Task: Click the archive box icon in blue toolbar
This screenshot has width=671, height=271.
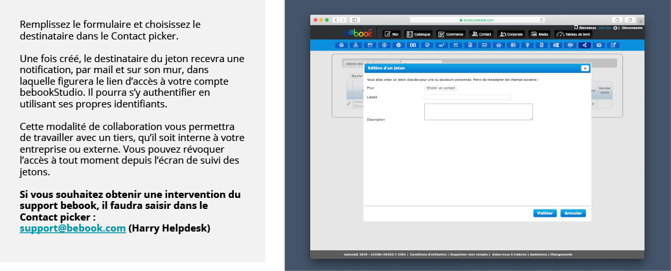Action: point(370,45)
